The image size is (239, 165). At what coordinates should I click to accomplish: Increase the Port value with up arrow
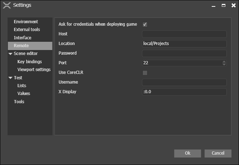click(x=224, y=61)
